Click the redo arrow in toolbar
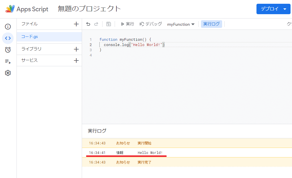Viewport: 292px width, 178px height. click(96, 24)
